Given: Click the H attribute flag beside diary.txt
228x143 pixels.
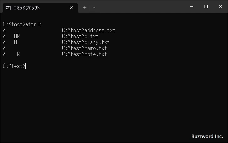Looking at the screenshot, I should click(16, 42).
